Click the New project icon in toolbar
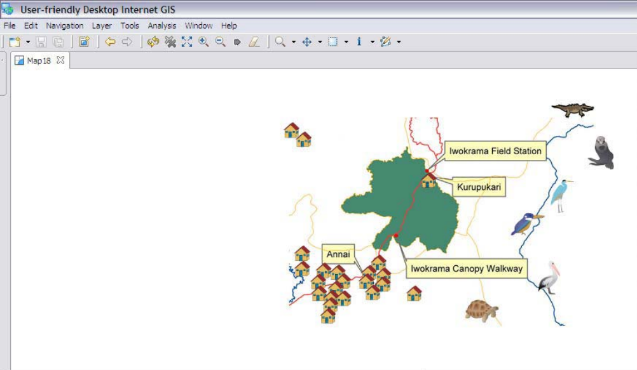 pyautogui.click(x=15, y=42)
